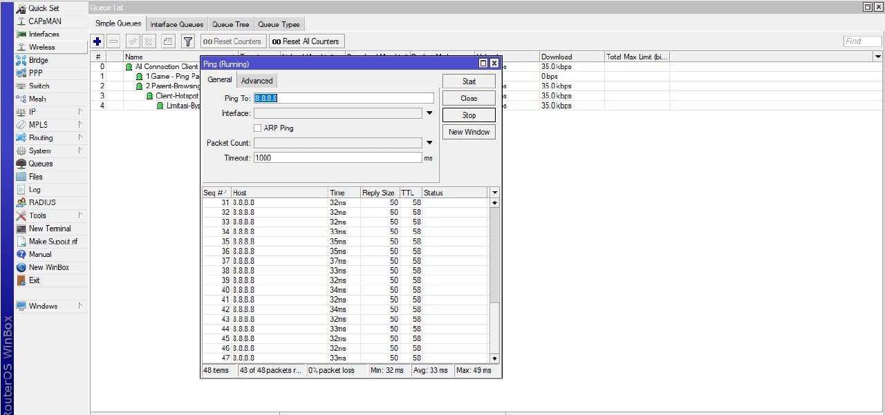
Task: Click the Timeout input field
Action: click(337, 157)
